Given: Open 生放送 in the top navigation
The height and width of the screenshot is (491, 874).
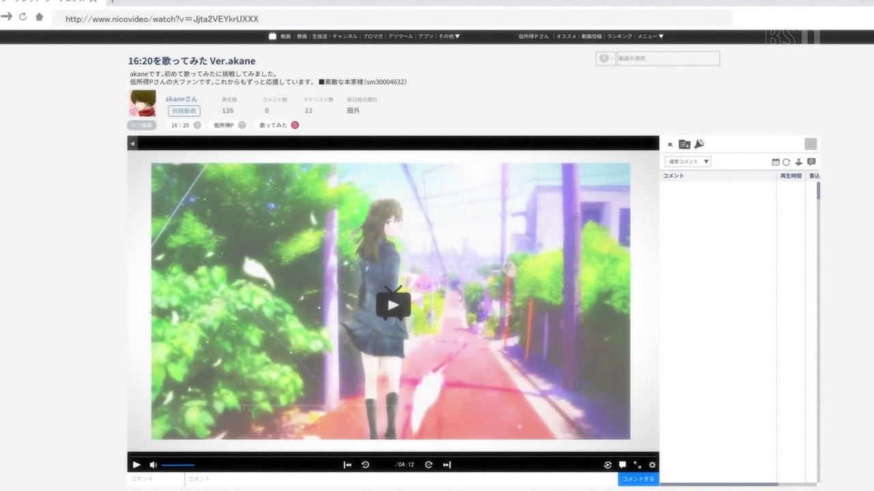Looking at the screenshot, I should pos(320,36).
